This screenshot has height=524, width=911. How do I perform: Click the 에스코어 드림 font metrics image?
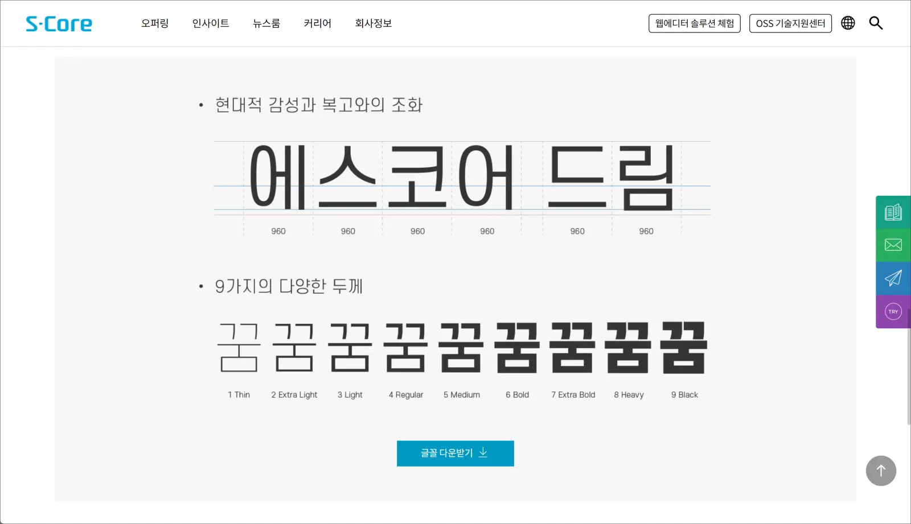pyautogui.click(x=462, y=188)
